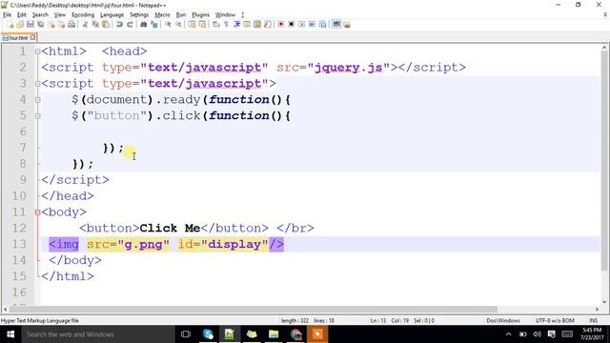Screen dimensions: 610x343
Task: Show hidden tray icons chevron
Action: coord(508,334)
